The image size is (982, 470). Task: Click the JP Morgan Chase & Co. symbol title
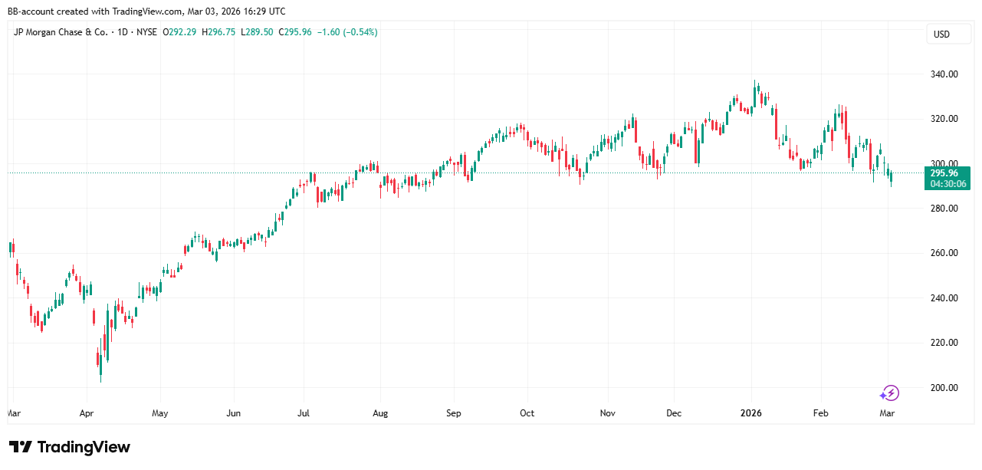(x=60, y=32)
